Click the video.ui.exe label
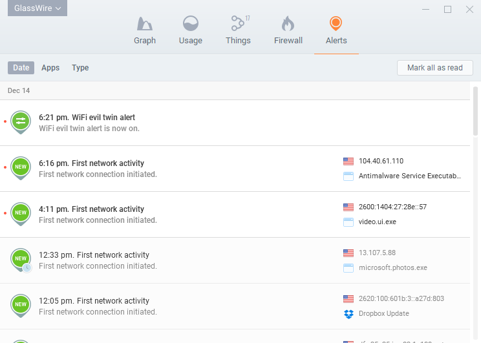Viewport: 481px width, 343px height. coord(378,222)
